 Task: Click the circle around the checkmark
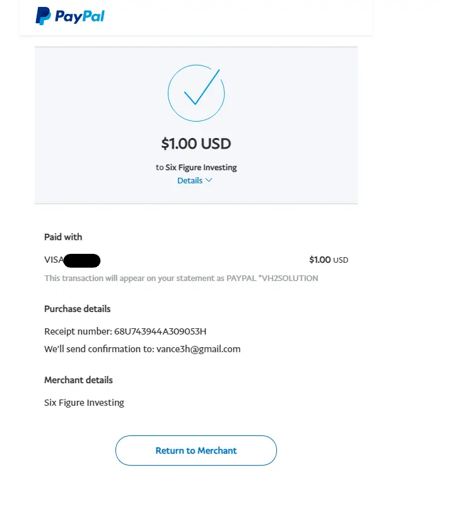[x=196, y=93]
